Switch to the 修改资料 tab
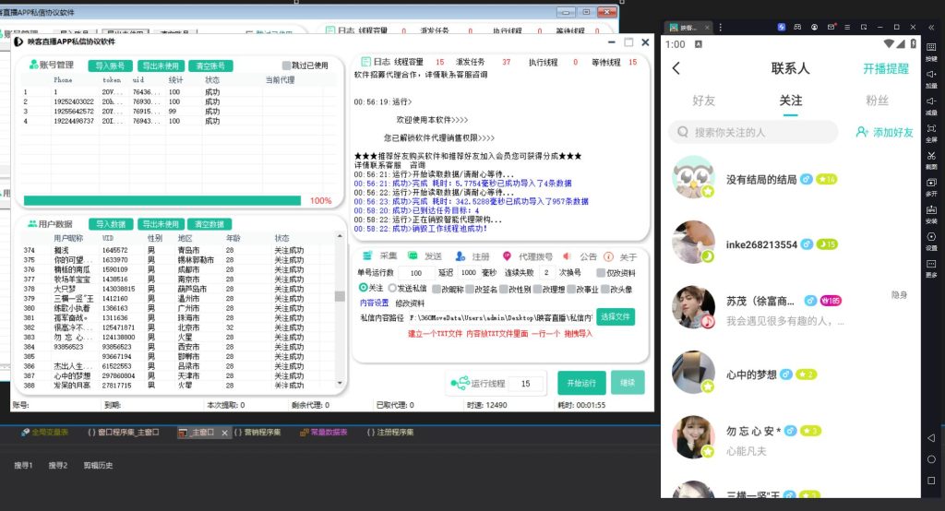Screen dimensions: 945x511 (x=411, y=303)
